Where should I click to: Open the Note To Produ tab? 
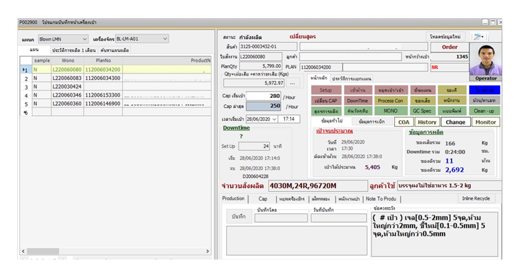[x=381, y=199]
